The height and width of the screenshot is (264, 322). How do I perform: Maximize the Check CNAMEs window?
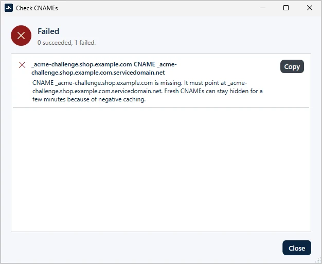click(x=286, y=8)
